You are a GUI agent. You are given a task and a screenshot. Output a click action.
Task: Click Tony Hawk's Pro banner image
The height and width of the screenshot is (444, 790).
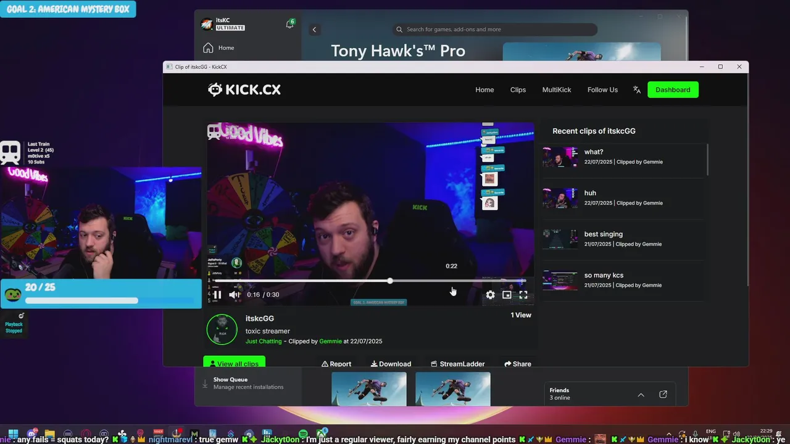[581, 51]
